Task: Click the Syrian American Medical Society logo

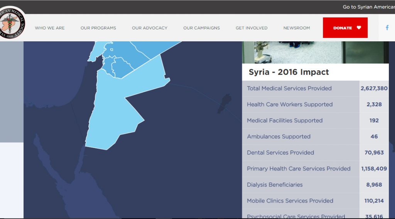Action: pyautogui.click(x=11, y=22)
